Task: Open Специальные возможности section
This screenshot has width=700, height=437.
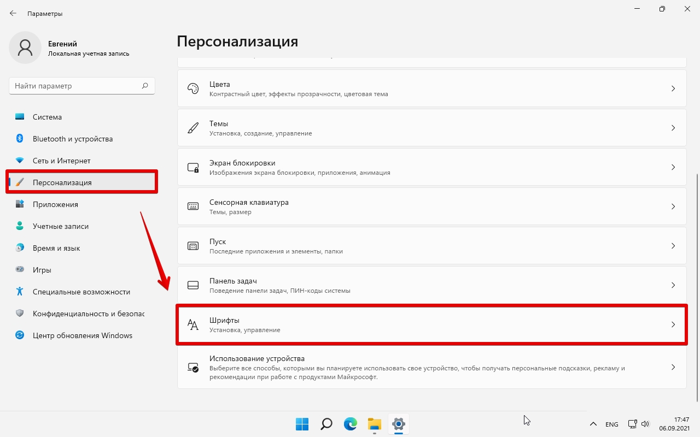Action: point(82,292)
